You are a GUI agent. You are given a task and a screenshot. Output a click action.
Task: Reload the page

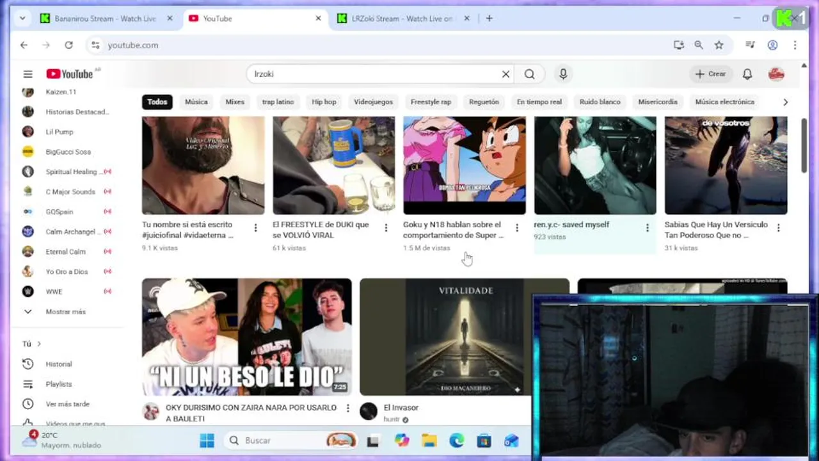[x=68, y=45]
